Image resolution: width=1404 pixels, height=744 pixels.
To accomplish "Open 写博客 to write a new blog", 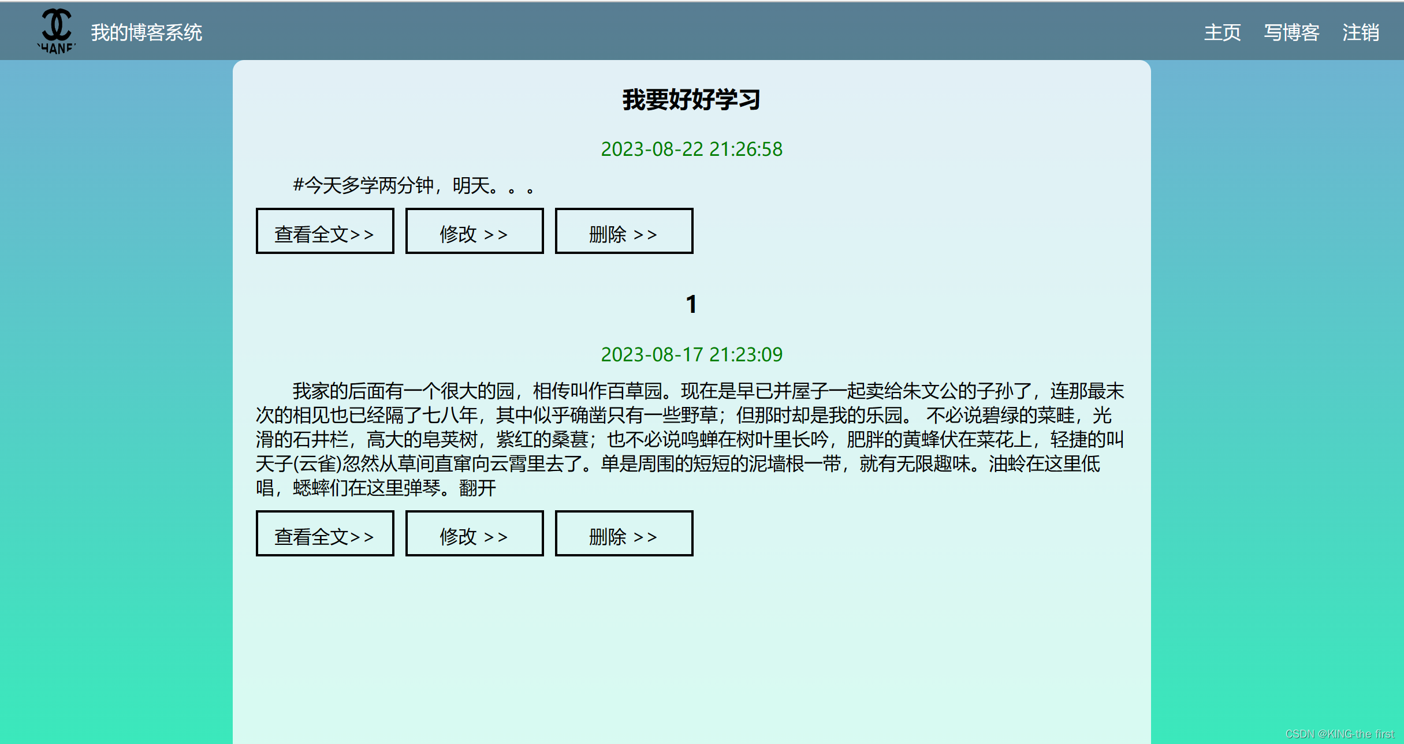I will [1292, 33].
